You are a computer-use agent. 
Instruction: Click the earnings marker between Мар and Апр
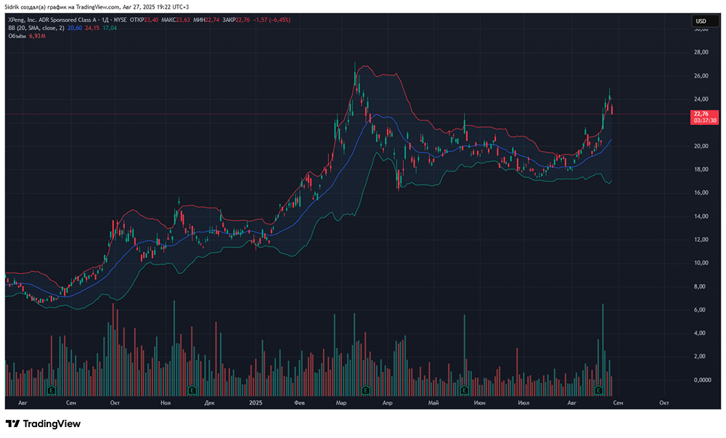click(367, 390)
